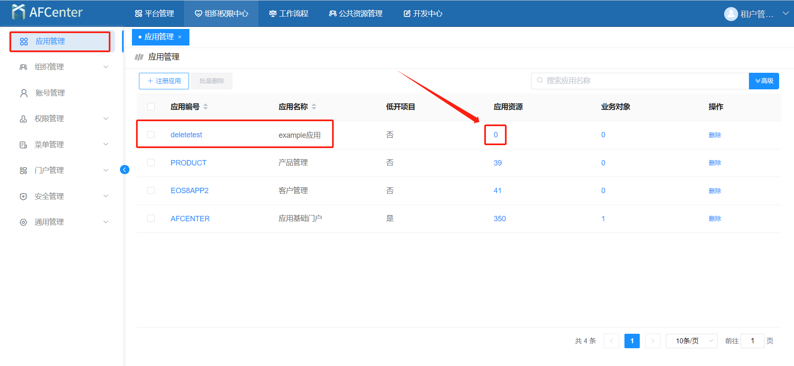Switch to 公共资源管理 top menu
Image resolution: width=794 pixels, height=366 pixels.
pyautogui.click(x=356, y=14)
